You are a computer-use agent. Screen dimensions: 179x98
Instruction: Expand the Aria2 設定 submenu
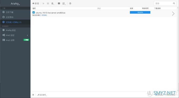(x=15, y=35)
